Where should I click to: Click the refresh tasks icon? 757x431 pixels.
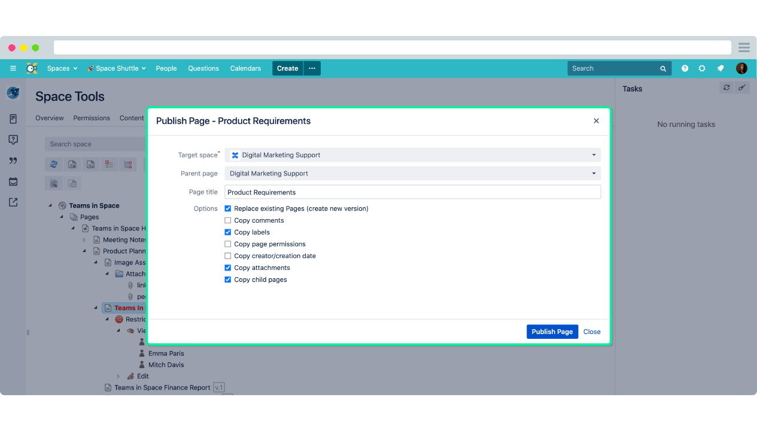pos(726,88)
